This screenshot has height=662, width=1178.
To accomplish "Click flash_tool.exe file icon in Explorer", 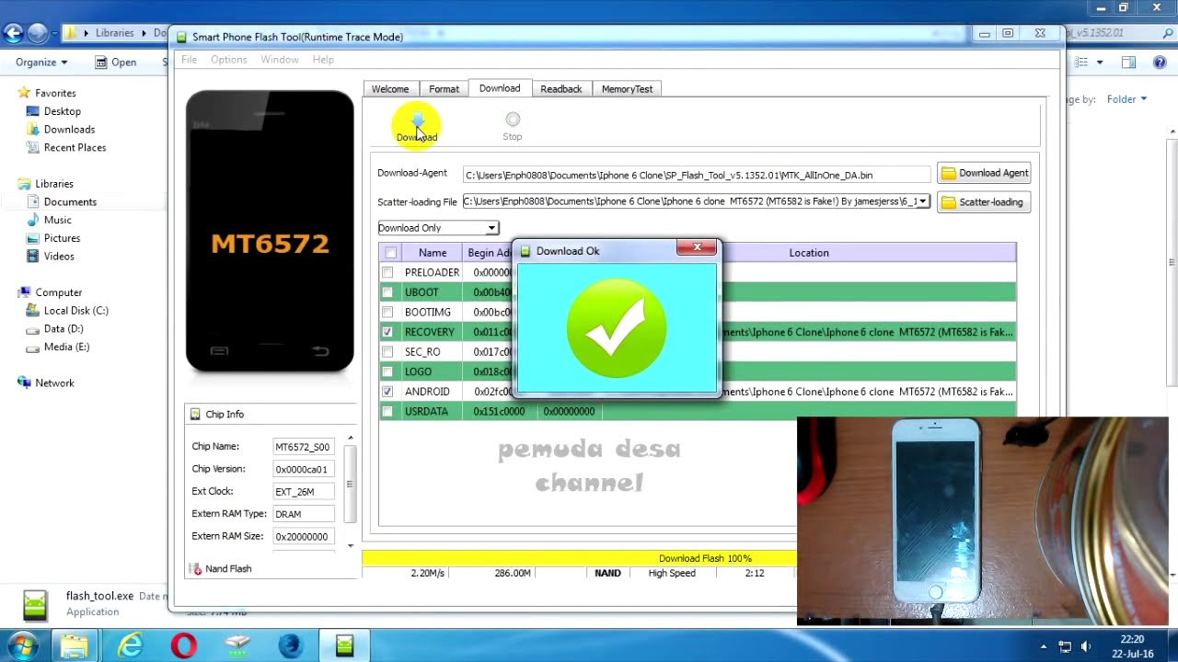I will (35, 604).
